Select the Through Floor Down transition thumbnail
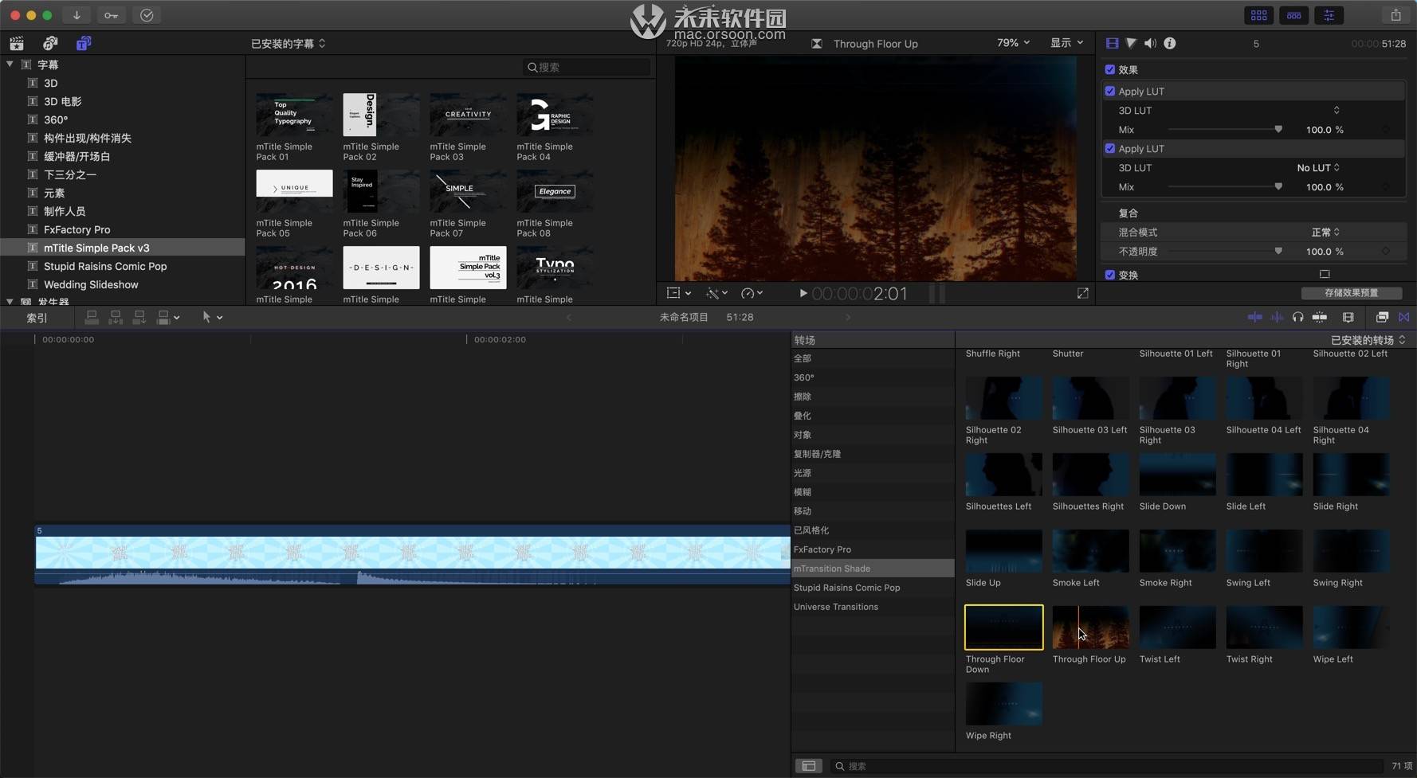1417x778 pixels. [x=1003, y=627]
